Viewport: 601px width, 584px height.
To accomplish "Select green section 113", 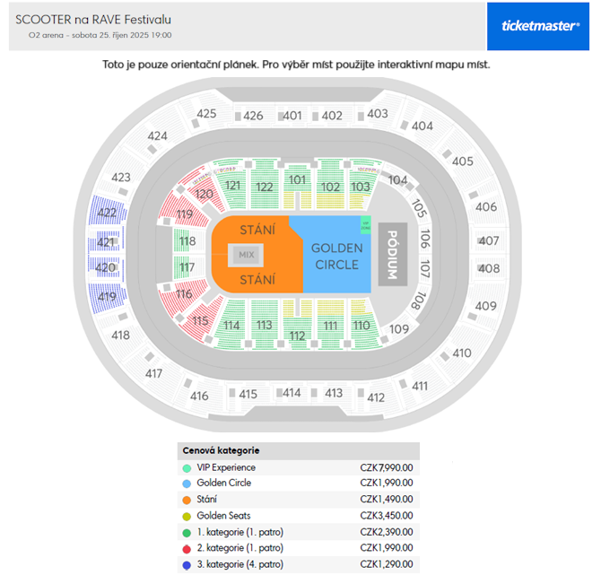I will (x=264, y=325).
